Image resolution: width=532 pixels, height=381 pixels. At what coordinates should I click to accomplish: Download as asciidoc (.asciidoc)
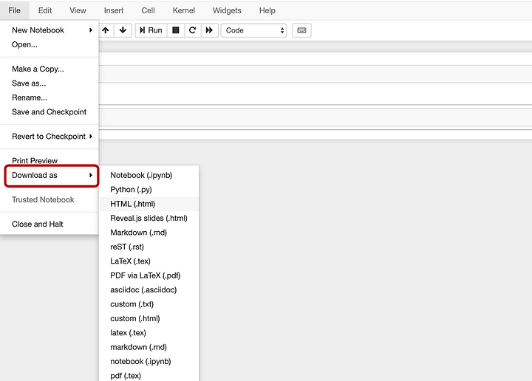click(x=149, y=290)
